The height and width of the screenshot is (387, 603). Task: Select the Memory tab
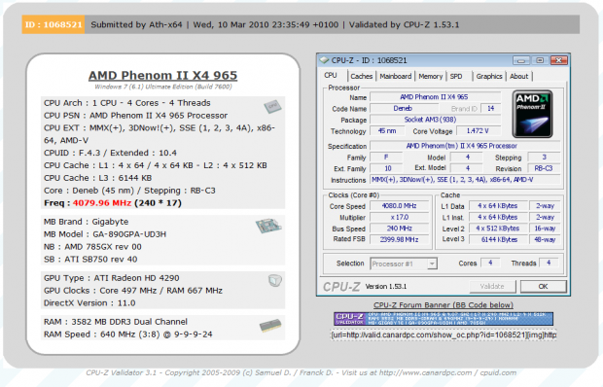click(430, 76)
